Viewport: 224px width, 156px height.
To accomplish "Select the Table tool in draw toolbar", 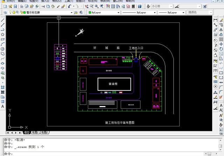I will [x=2, y=102].
